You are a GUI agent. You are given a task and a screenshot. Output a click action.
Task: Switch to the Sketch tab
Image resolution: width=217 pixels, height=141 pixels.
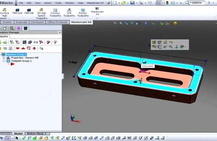(x=7, y=22)
